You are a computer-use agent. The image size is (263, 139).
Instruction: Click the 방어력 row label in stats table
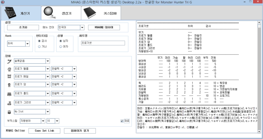(142, 61)
